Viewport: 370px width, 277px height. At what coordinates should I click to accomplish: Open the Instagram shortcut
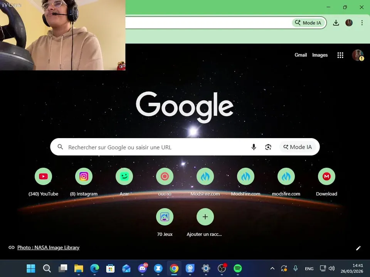coord(84,176)
